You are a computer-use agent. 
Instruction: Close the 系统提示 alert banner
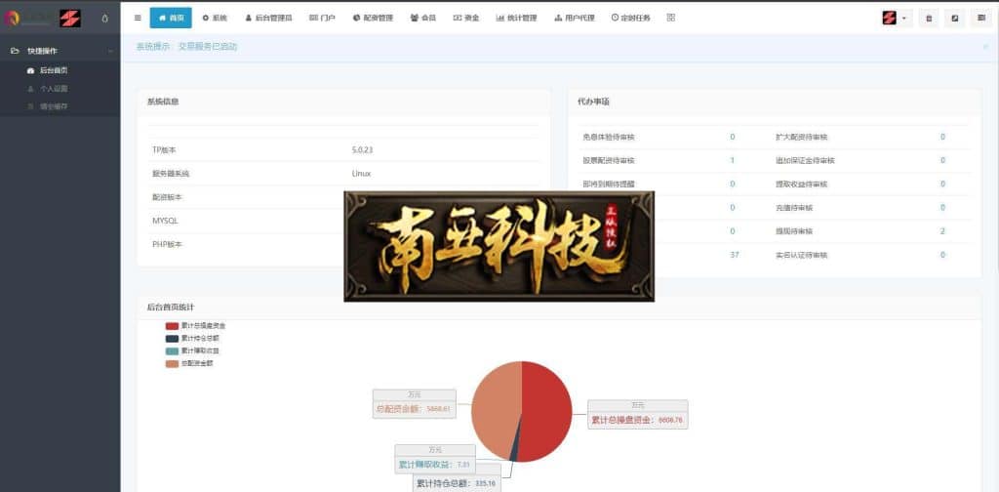point(986,47)
